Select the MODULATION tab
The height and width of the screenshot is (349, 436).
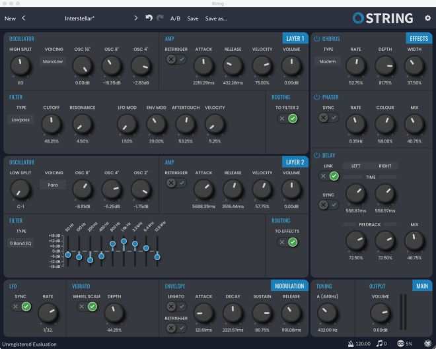click(289, 286)
